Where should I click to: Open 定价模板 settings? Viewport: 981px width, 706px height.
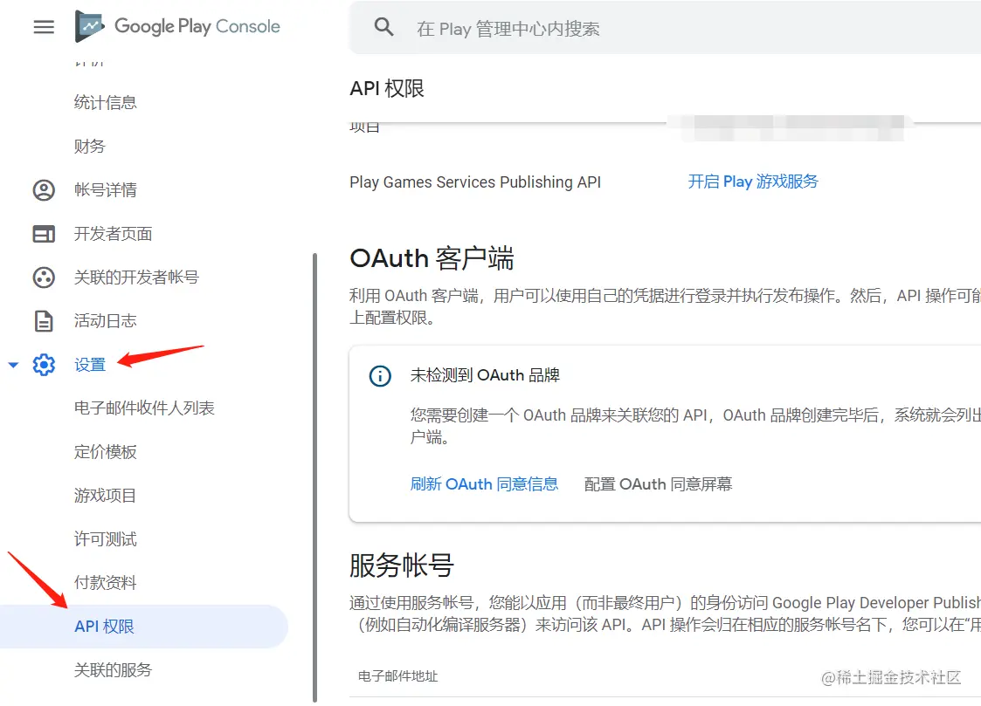[105, 452]
